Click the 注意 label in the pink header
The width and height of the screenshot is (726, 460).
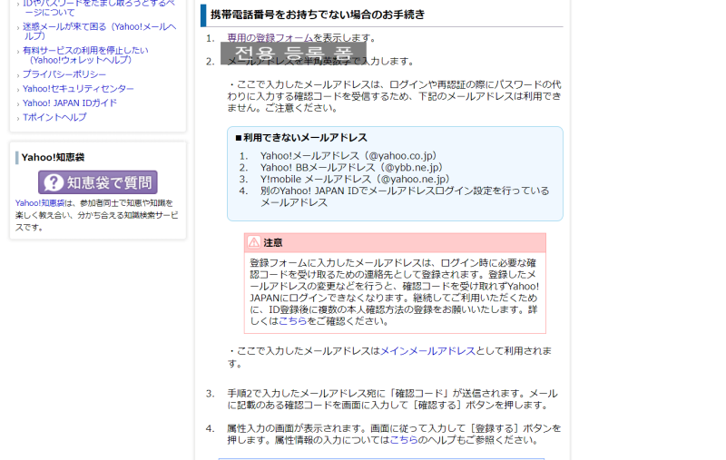point(273,242)
